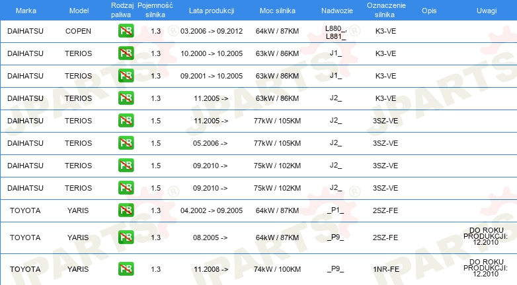Select the 1NR-FE engine code cell
The height and width of the screenshot is (285, 517).
[386, 269]
